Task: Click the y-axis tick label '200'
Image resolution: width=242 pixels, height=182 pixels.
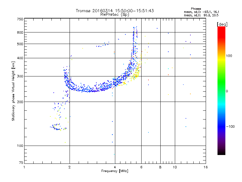Action: point(20,102)
